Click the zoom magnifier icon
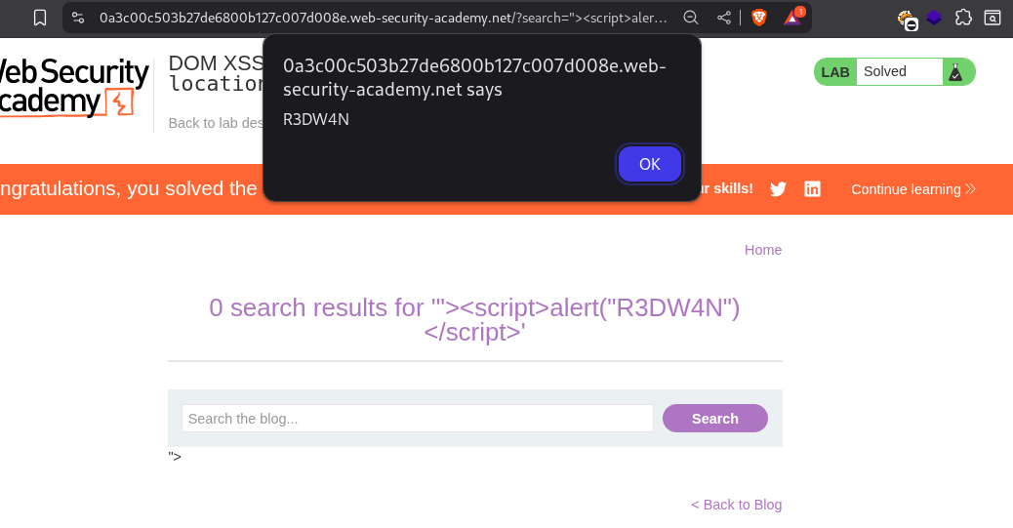Screen dimensions: 1013x528 pyautogui.click(x=690, y=18)
